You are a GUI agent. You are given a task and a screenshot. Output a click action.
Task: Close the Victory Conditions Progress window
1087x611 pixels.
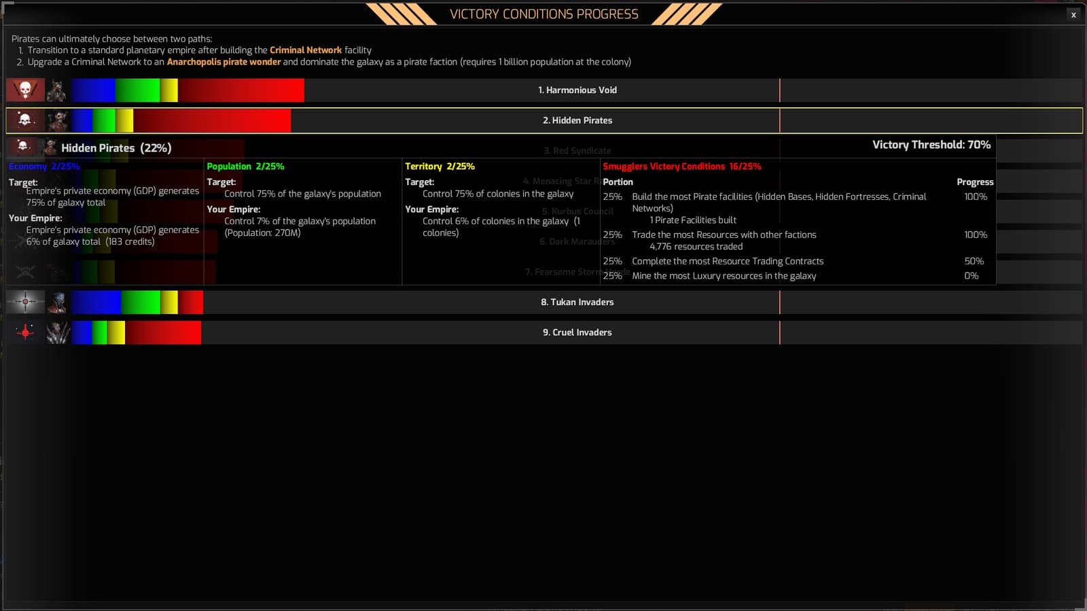coord(1073,14)
